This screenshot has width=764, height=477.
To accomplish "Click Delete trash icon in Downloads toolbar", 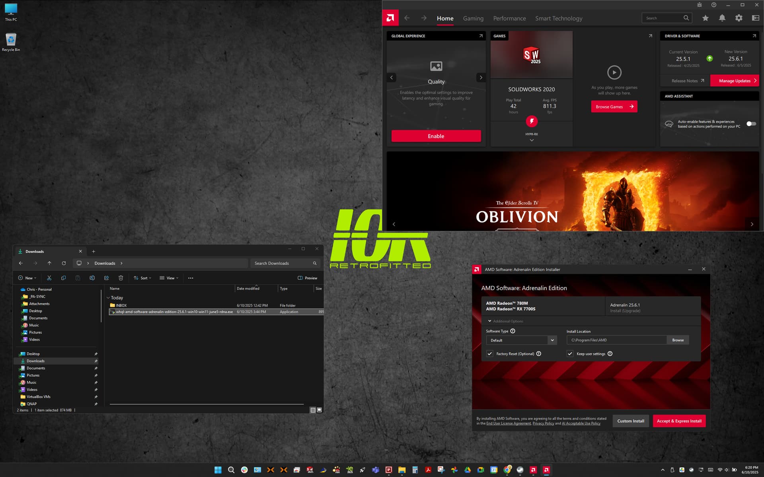I will (121, 278).
